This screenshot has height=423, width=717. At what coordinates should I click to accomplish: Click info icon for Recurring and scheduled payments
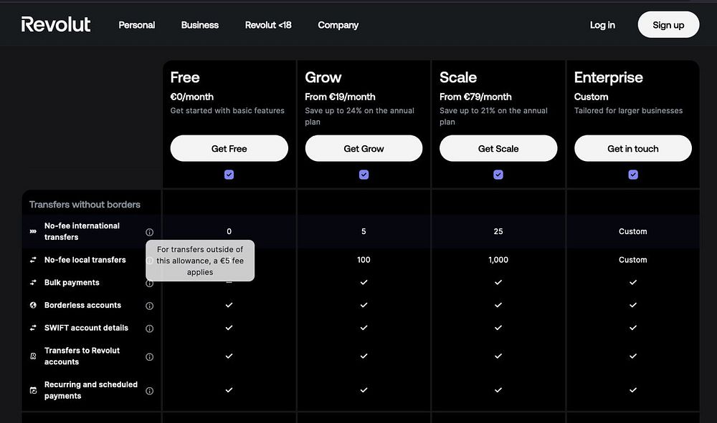[149, 391]
